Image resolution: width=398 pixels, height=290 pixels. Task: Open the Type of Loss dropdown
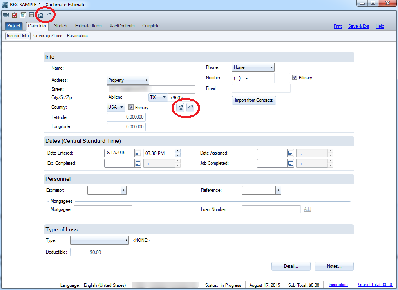click(x=99, y=240)
